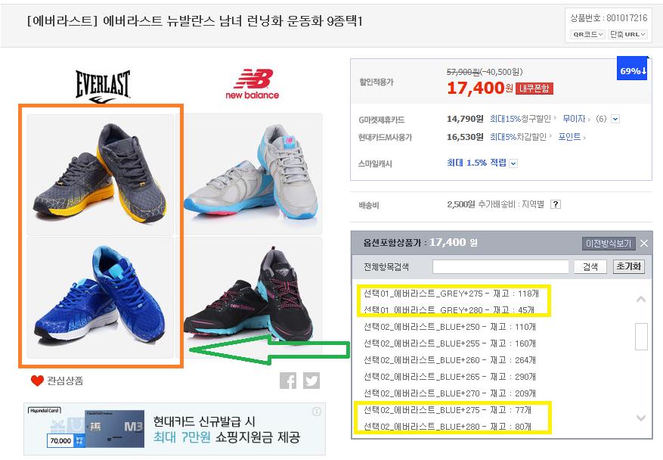663x460 pixels.
Task: Click the ad info icon on Hyundai card banner
Action: [316, 412]
